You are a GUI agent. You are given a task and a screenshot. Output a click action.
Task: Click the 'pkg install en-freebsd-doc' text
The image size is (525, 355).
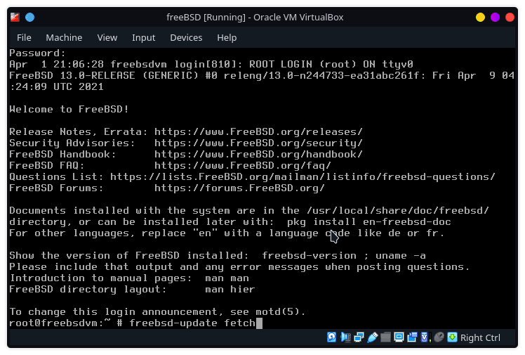click(x=369, y=222)
